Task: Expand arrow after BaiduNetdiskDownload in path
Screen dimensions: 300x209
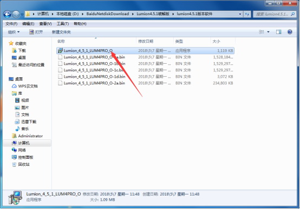Action: (133, 14)
